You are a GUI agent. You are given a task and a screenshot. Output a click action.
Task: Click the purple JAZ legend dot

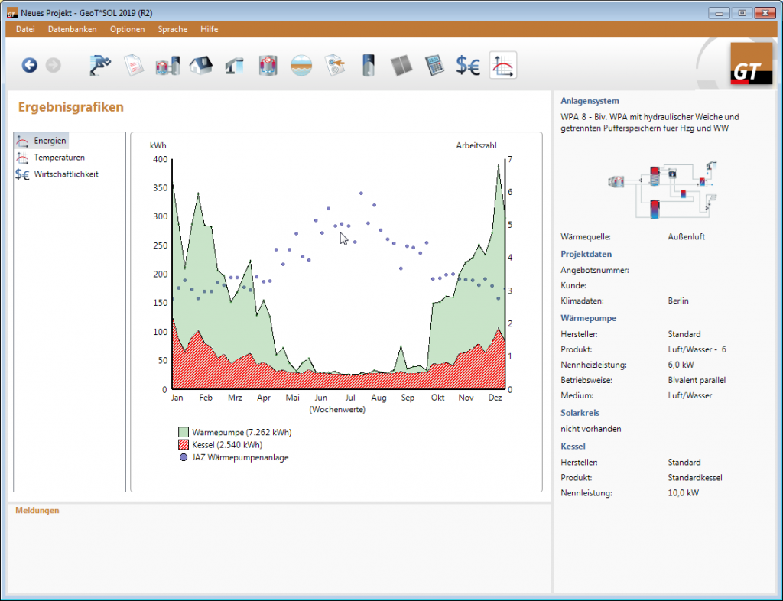(184, 457)
